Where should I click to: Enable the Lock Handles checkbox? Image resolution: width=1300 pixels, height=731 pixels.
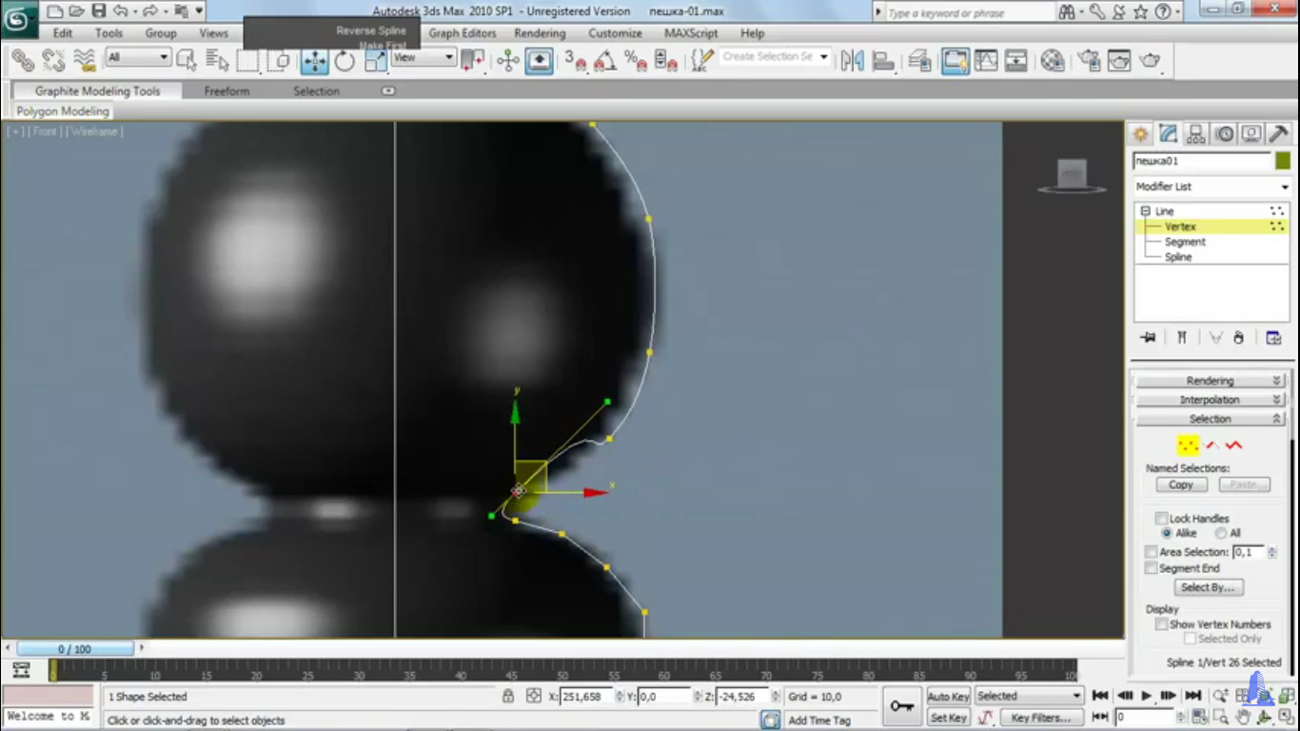(1161, 519)
